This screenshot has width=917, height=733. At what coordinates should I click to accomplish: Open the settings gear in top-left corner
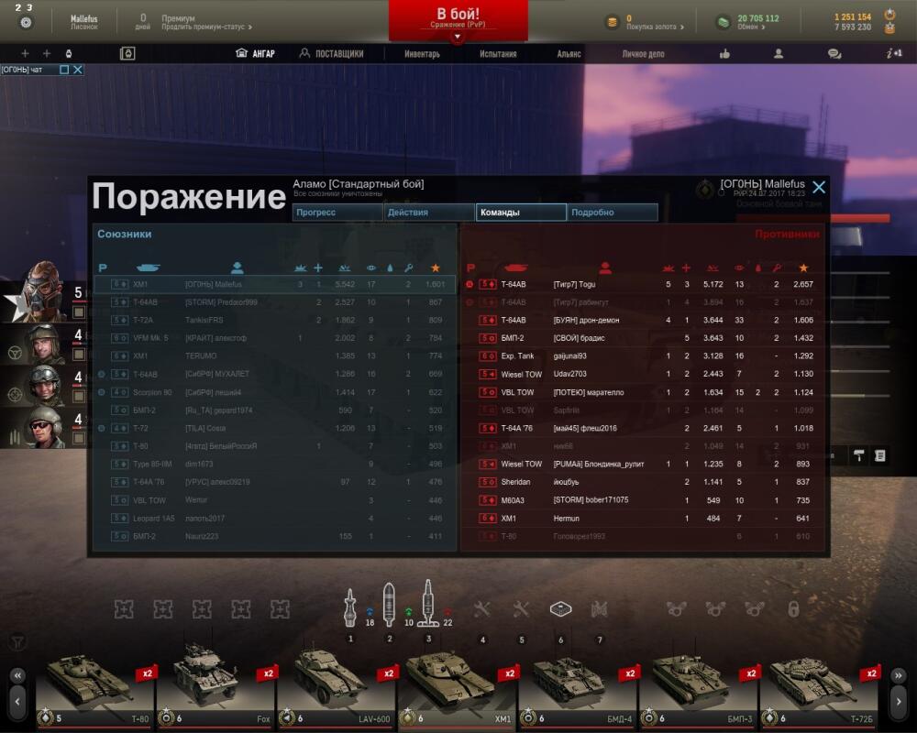tap(26, 23)
